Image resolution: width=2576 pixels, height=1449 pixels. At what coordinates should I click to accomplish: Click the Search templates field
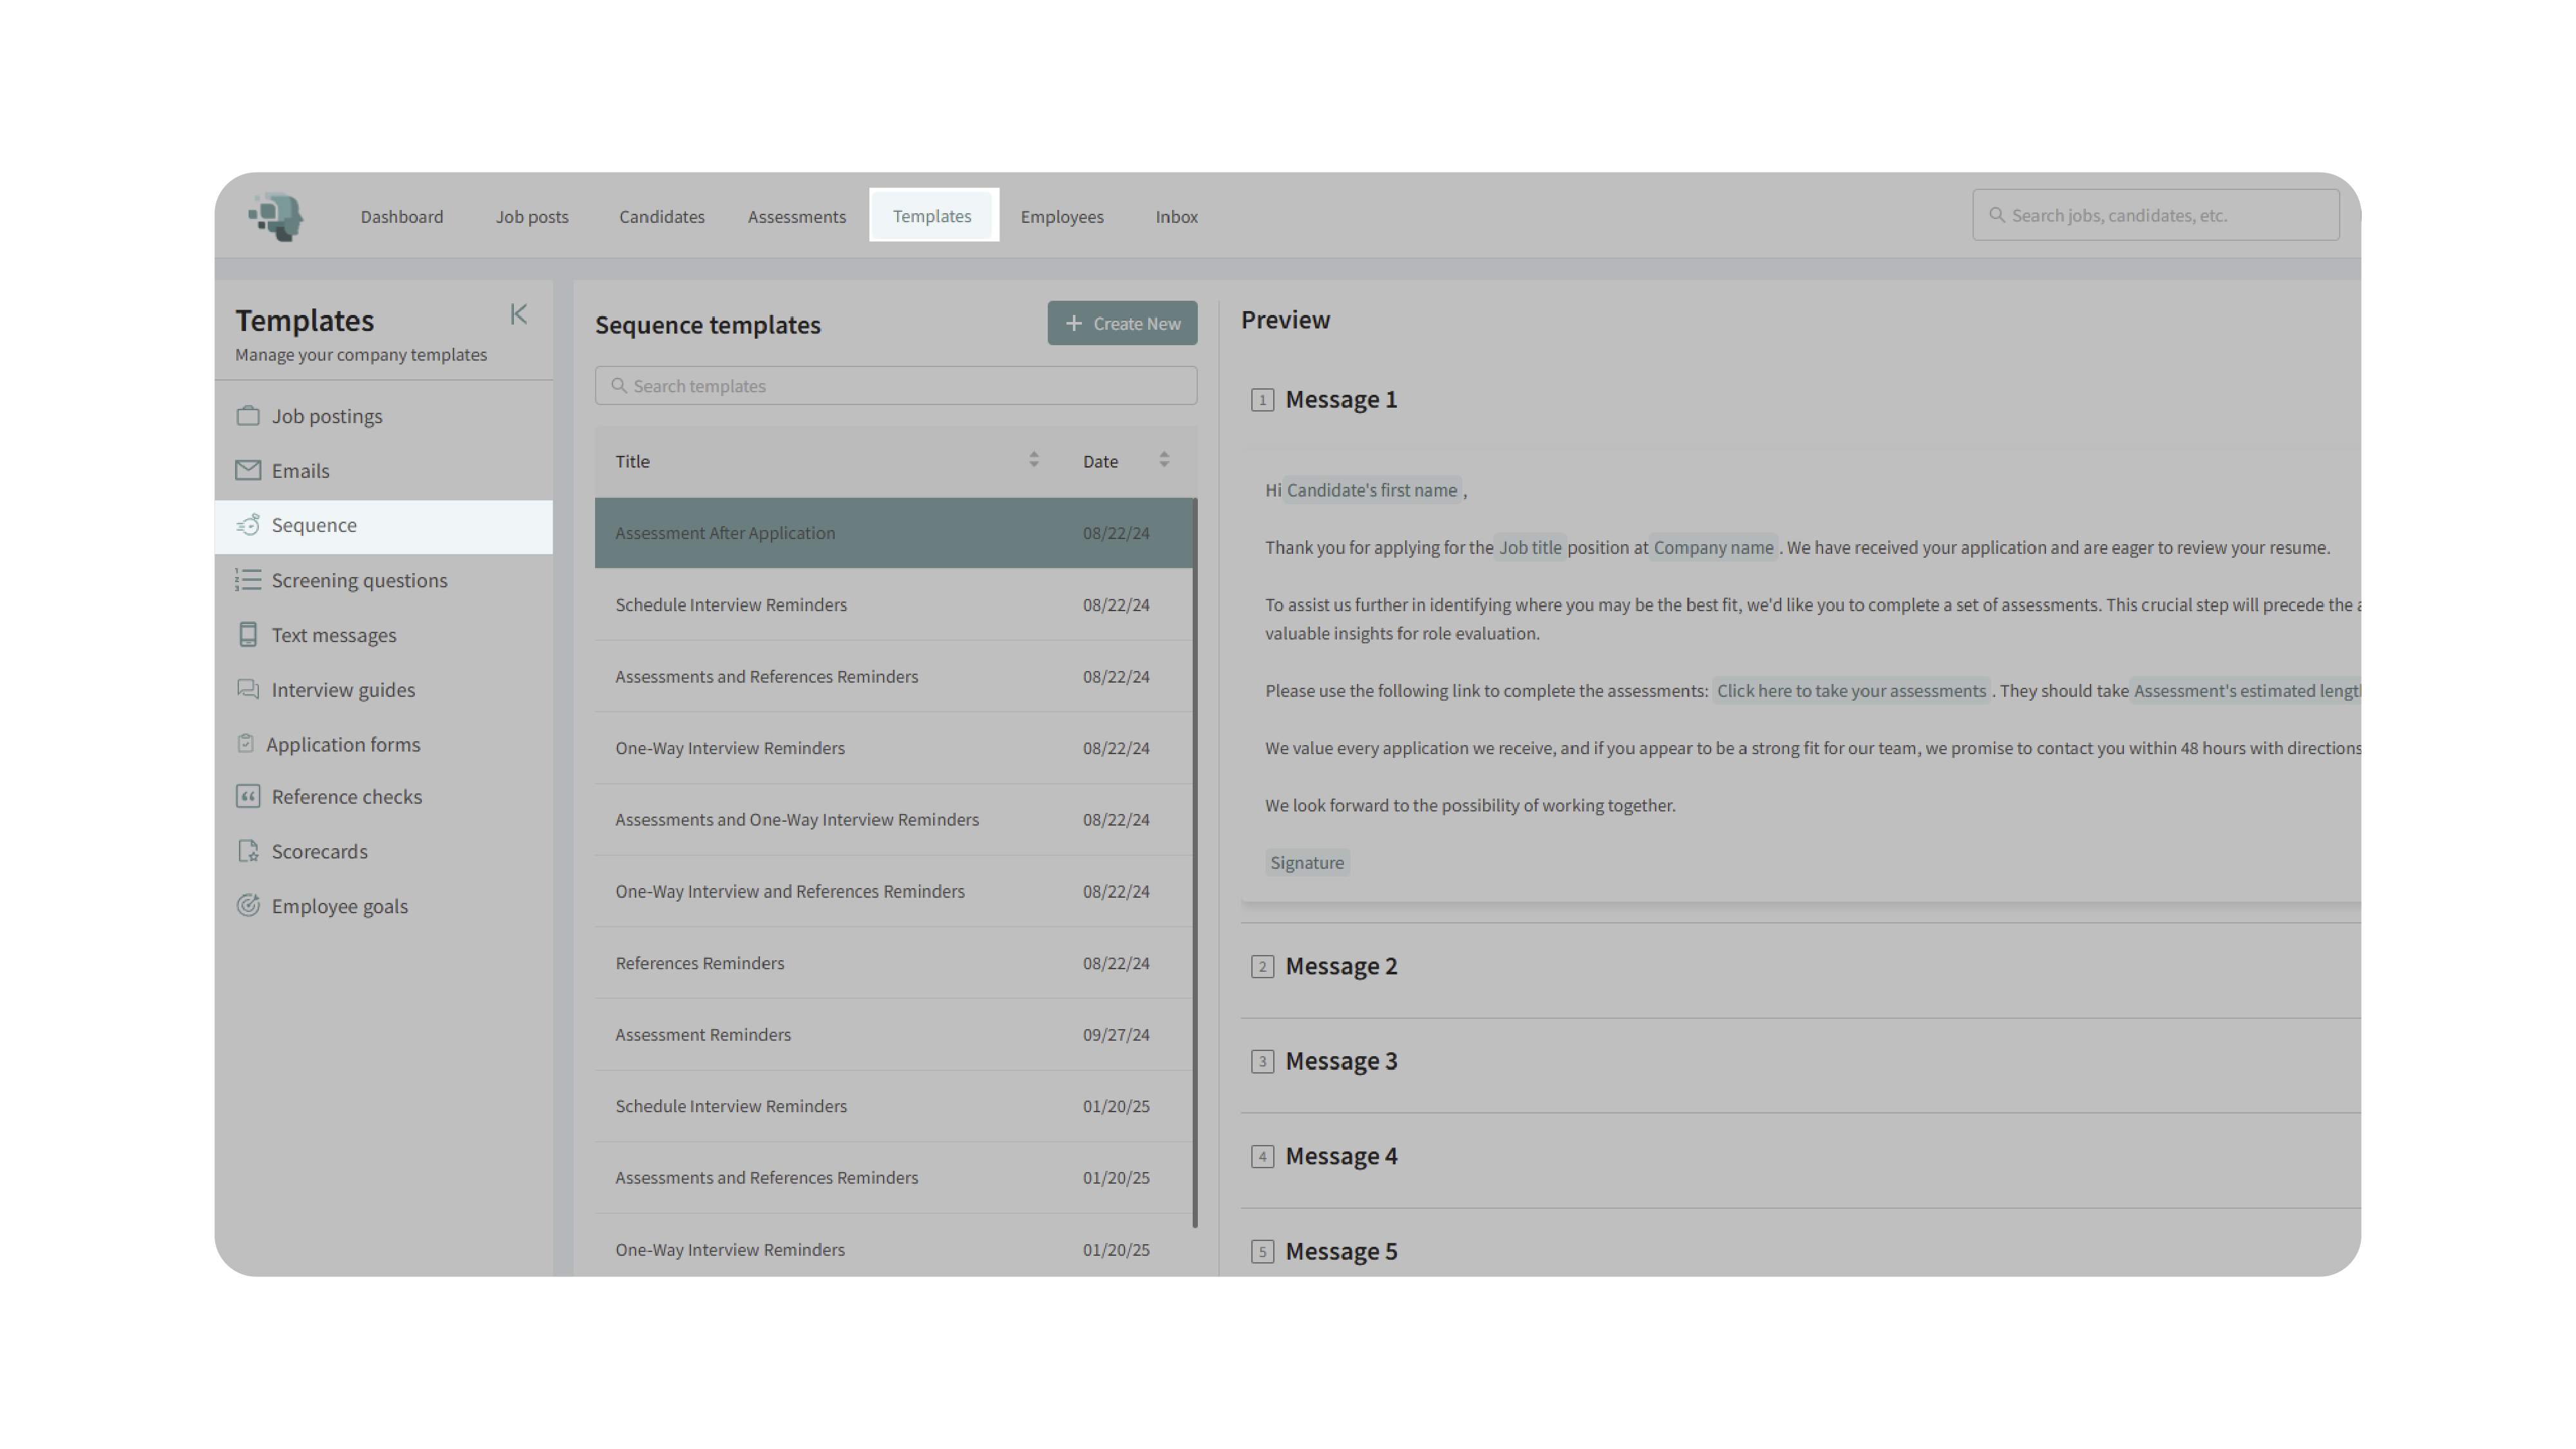point(895,386)
